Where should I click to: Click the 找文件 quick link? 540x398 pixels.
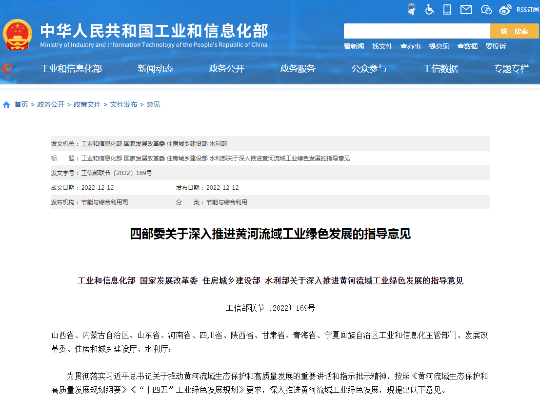(x=382, y=46)
